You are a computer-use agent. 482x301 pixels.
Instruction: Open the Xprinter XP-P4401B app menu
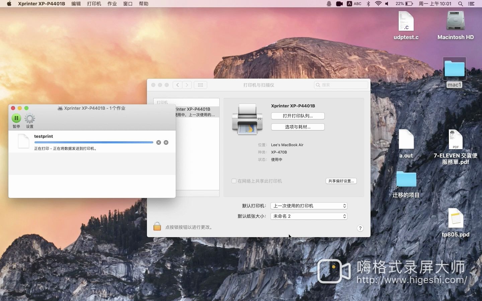[42, 4]
